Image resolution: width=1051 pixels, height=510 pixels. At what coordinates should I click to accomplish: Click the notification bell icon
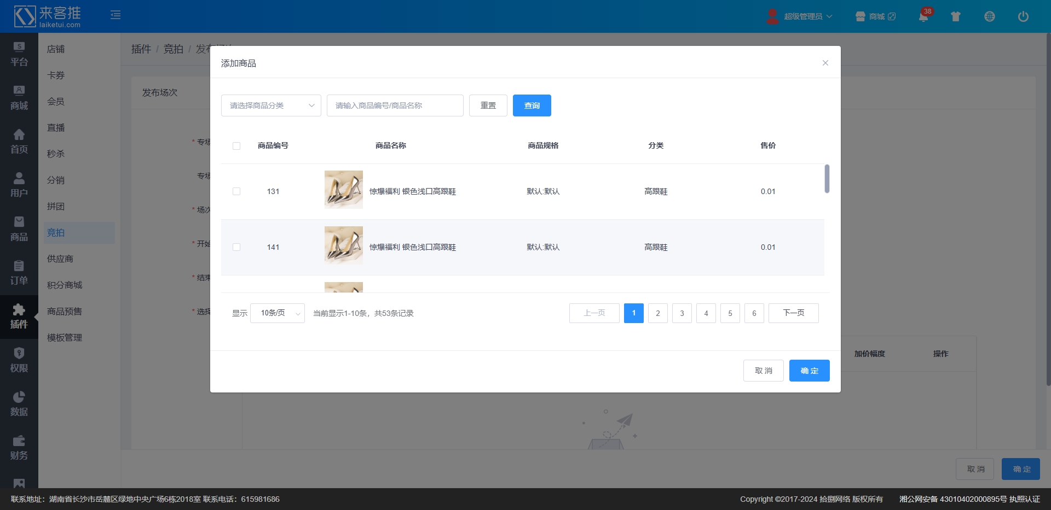[923, 17]
